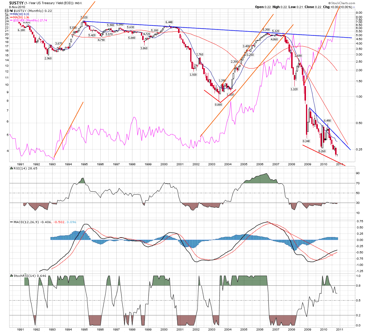Image resolution: width=368 pixels, height=332 pixels.
Task: Click the 6.440 peak price label
Action: (169, 22)
